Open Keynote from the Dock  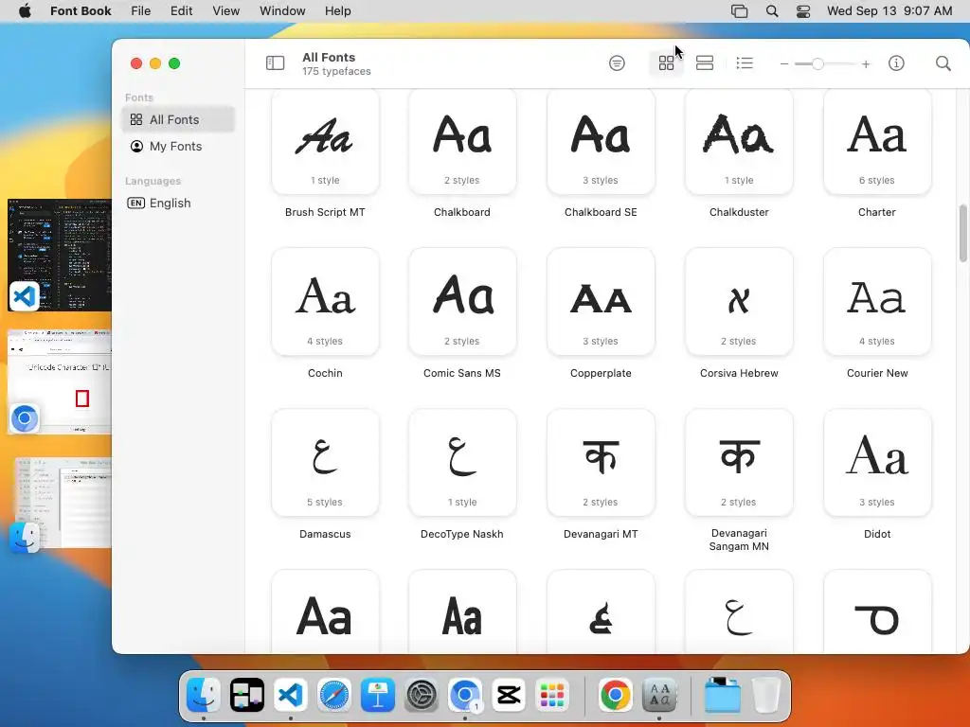[377, 695]
